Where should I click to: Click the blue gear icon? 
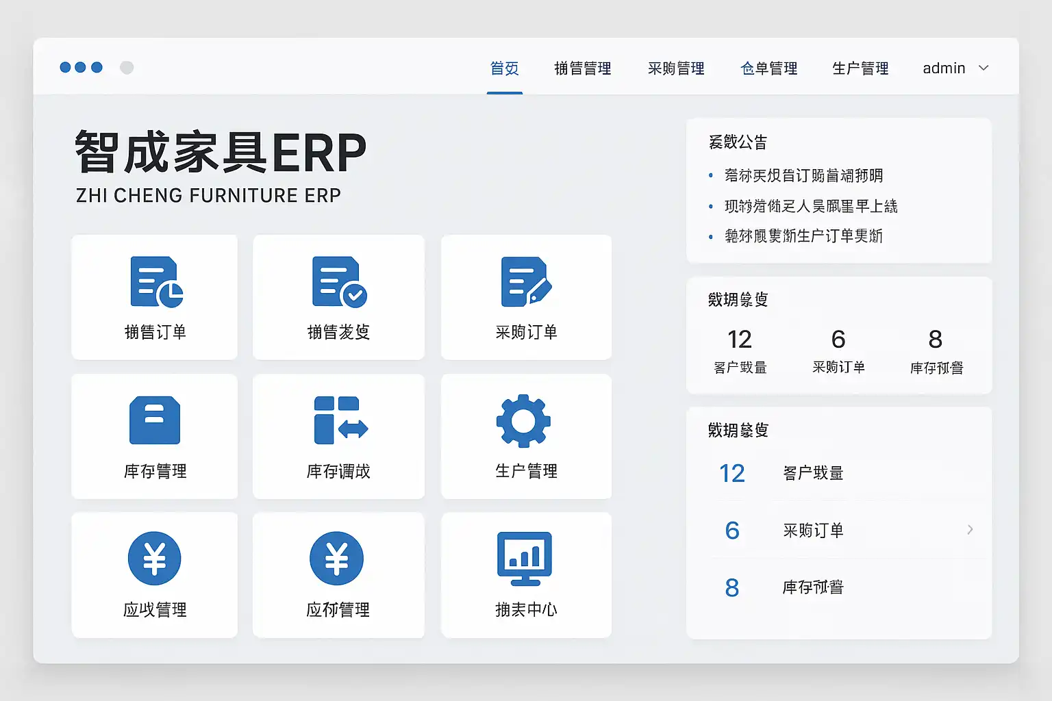[x=523, y=421]
